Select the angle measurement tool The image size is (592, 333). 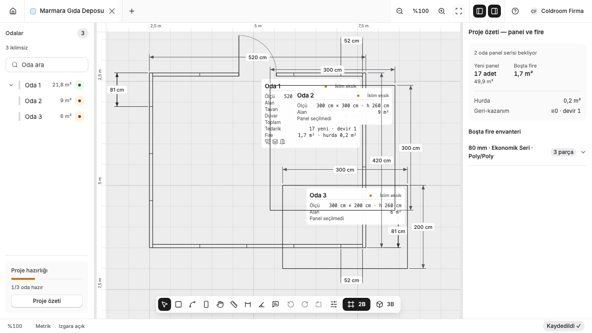point(262,304)
